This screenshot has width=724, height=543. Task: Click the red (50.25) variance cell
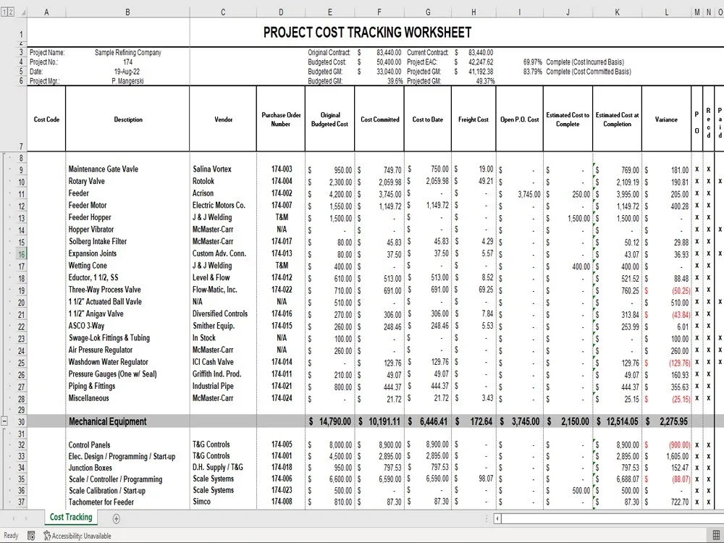[666, 290]
